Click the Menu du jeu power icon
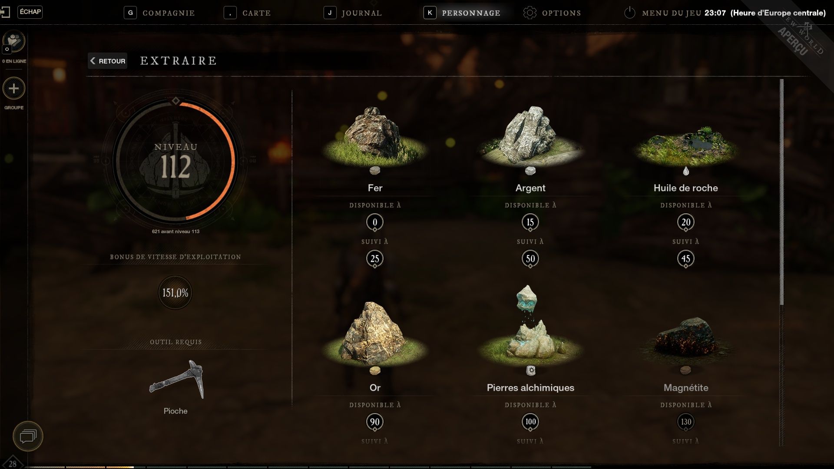The width and height of the screenshot is (834, 469). 629,13
